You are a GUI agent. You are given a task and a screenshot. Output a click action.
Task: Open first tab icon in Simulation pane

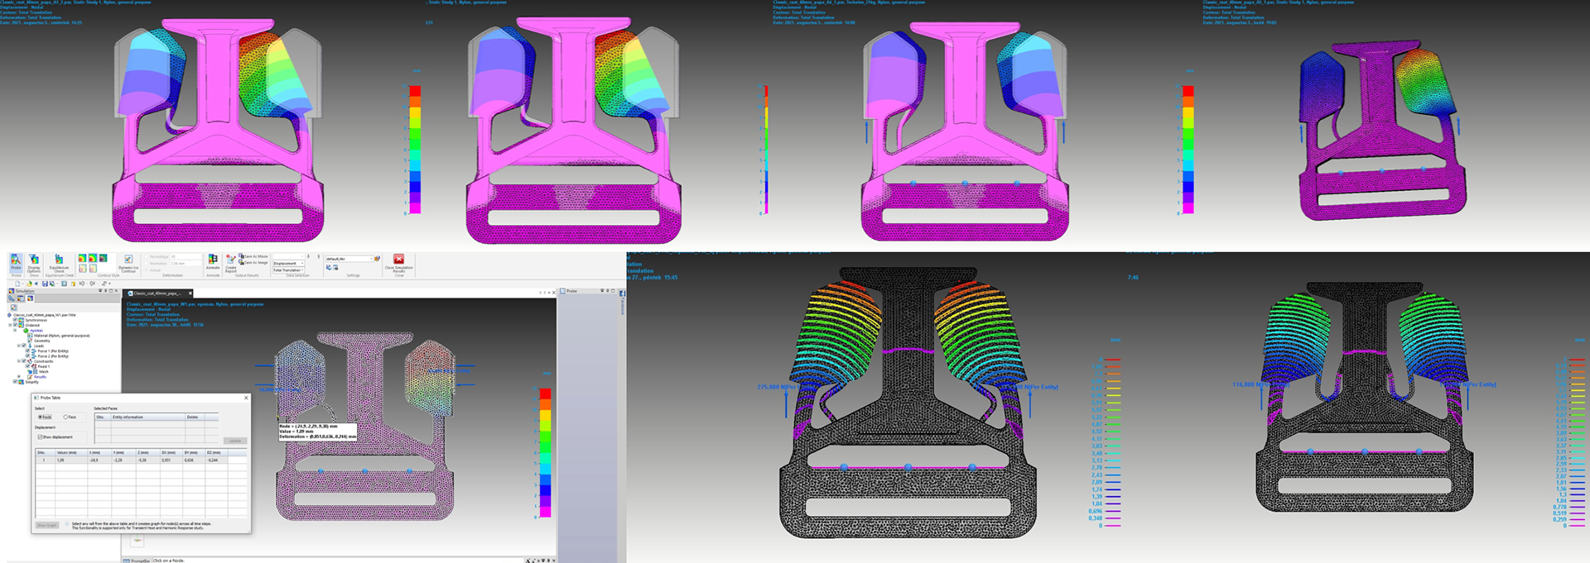click(11, 298)
